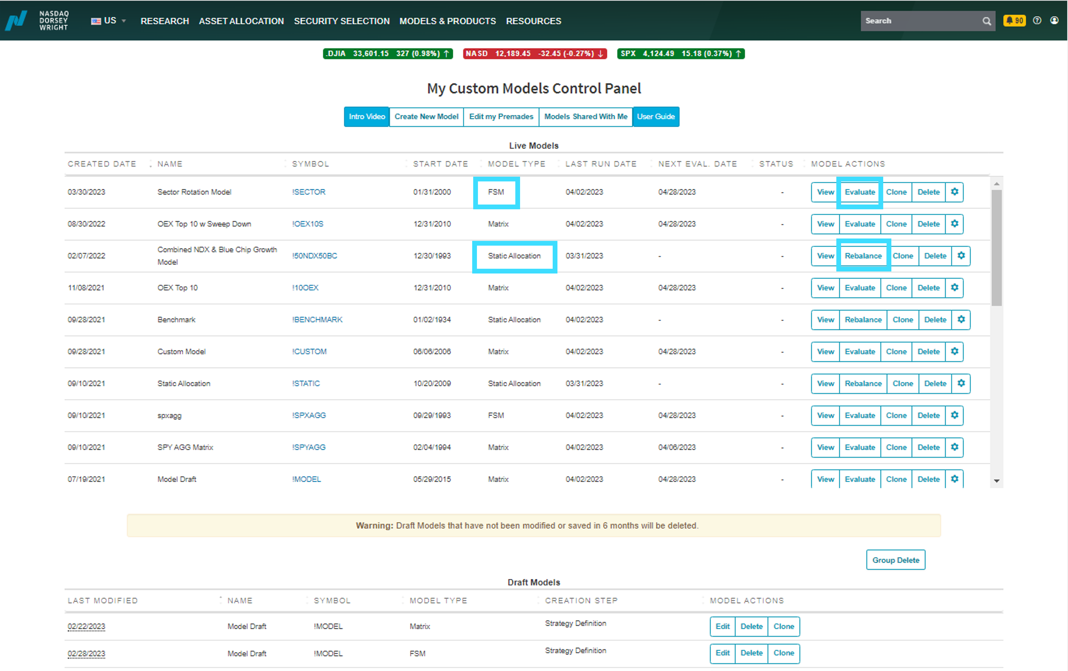
Task: Click the live table scrollbar up arrow
Action: click(x=996, y=183)
